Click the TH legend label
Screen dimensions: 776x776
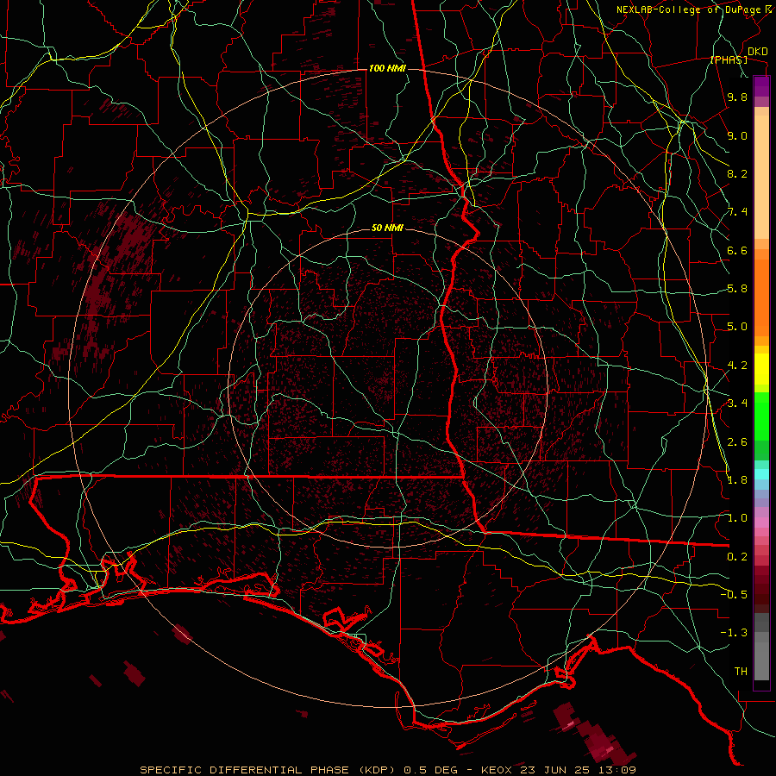741,671
